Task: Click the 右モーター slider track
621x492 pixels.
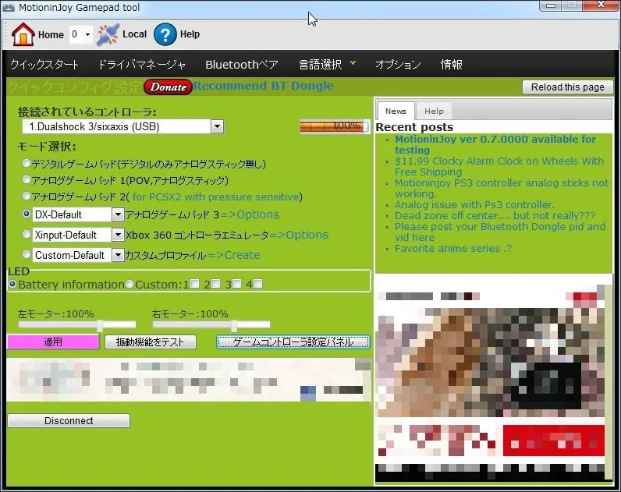Action: click(211, 325)
